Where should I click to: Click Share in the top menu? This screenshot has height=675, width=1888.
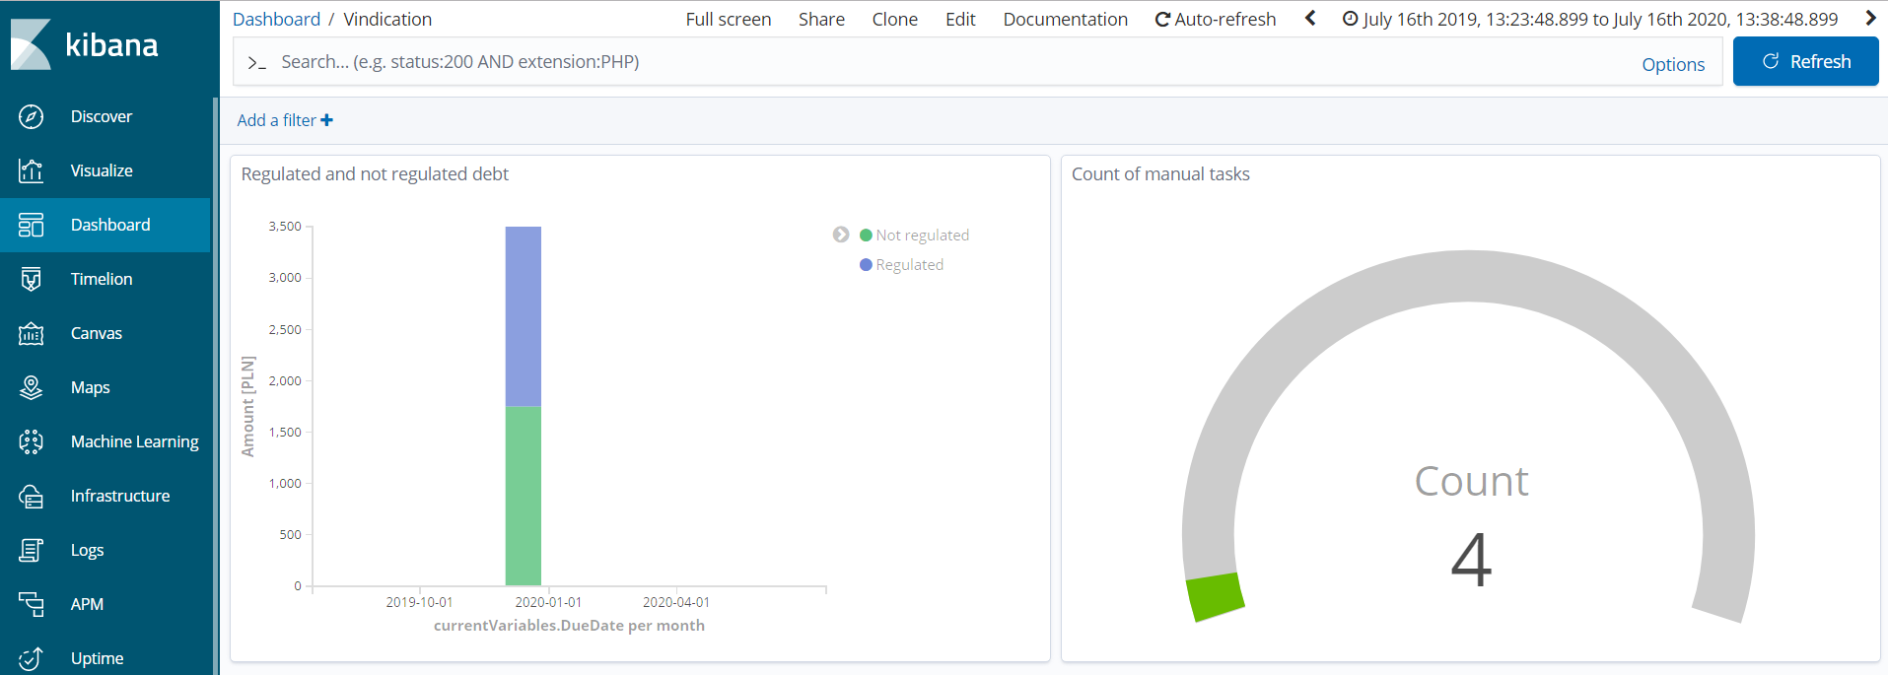click(821, 19)
